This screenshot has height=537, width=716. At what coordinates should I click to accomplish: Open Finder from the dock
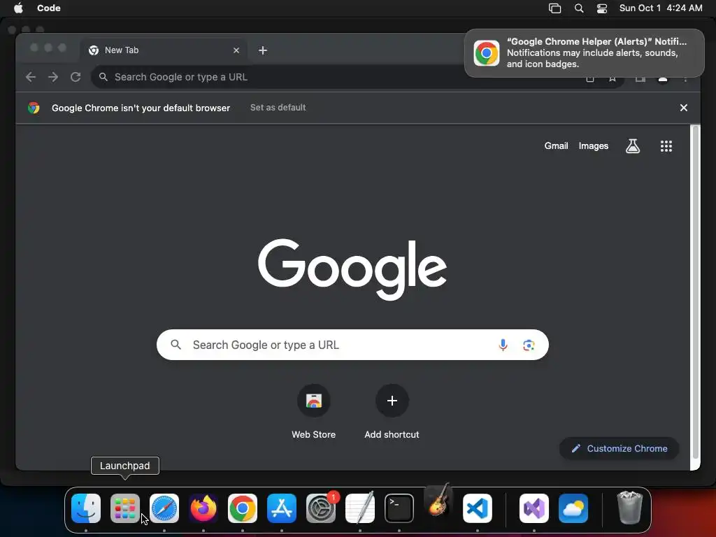(86, 508)
